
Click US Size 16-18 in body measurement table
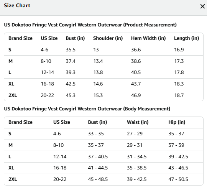pos(60,168)
